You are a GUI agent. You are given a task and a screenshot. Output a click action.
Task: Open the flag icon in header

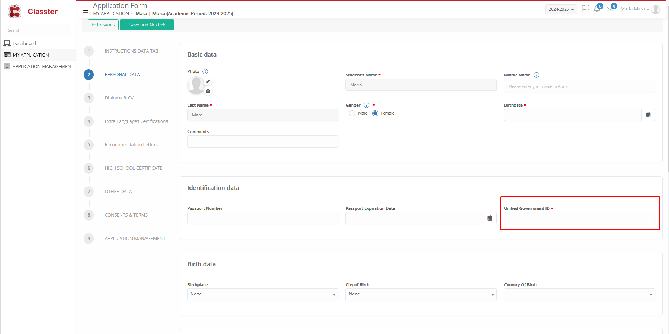click(x=585, y=9)
